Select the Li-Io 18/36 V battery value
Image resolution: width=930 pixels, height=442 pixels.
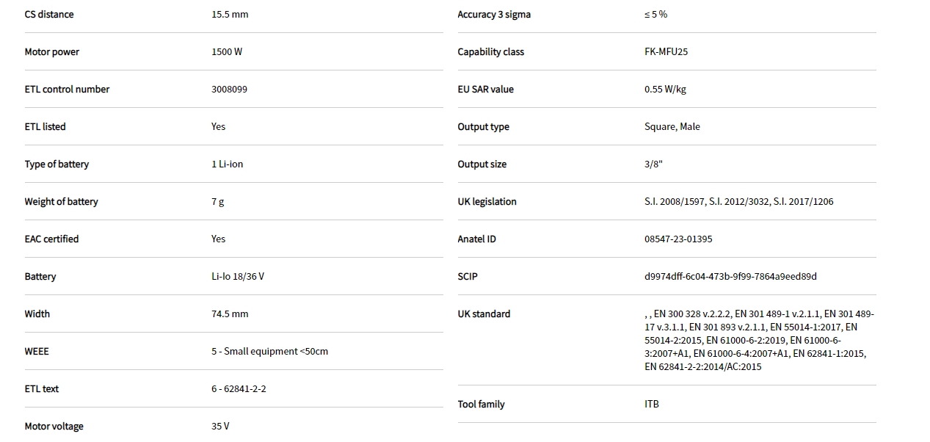[238, 277]
